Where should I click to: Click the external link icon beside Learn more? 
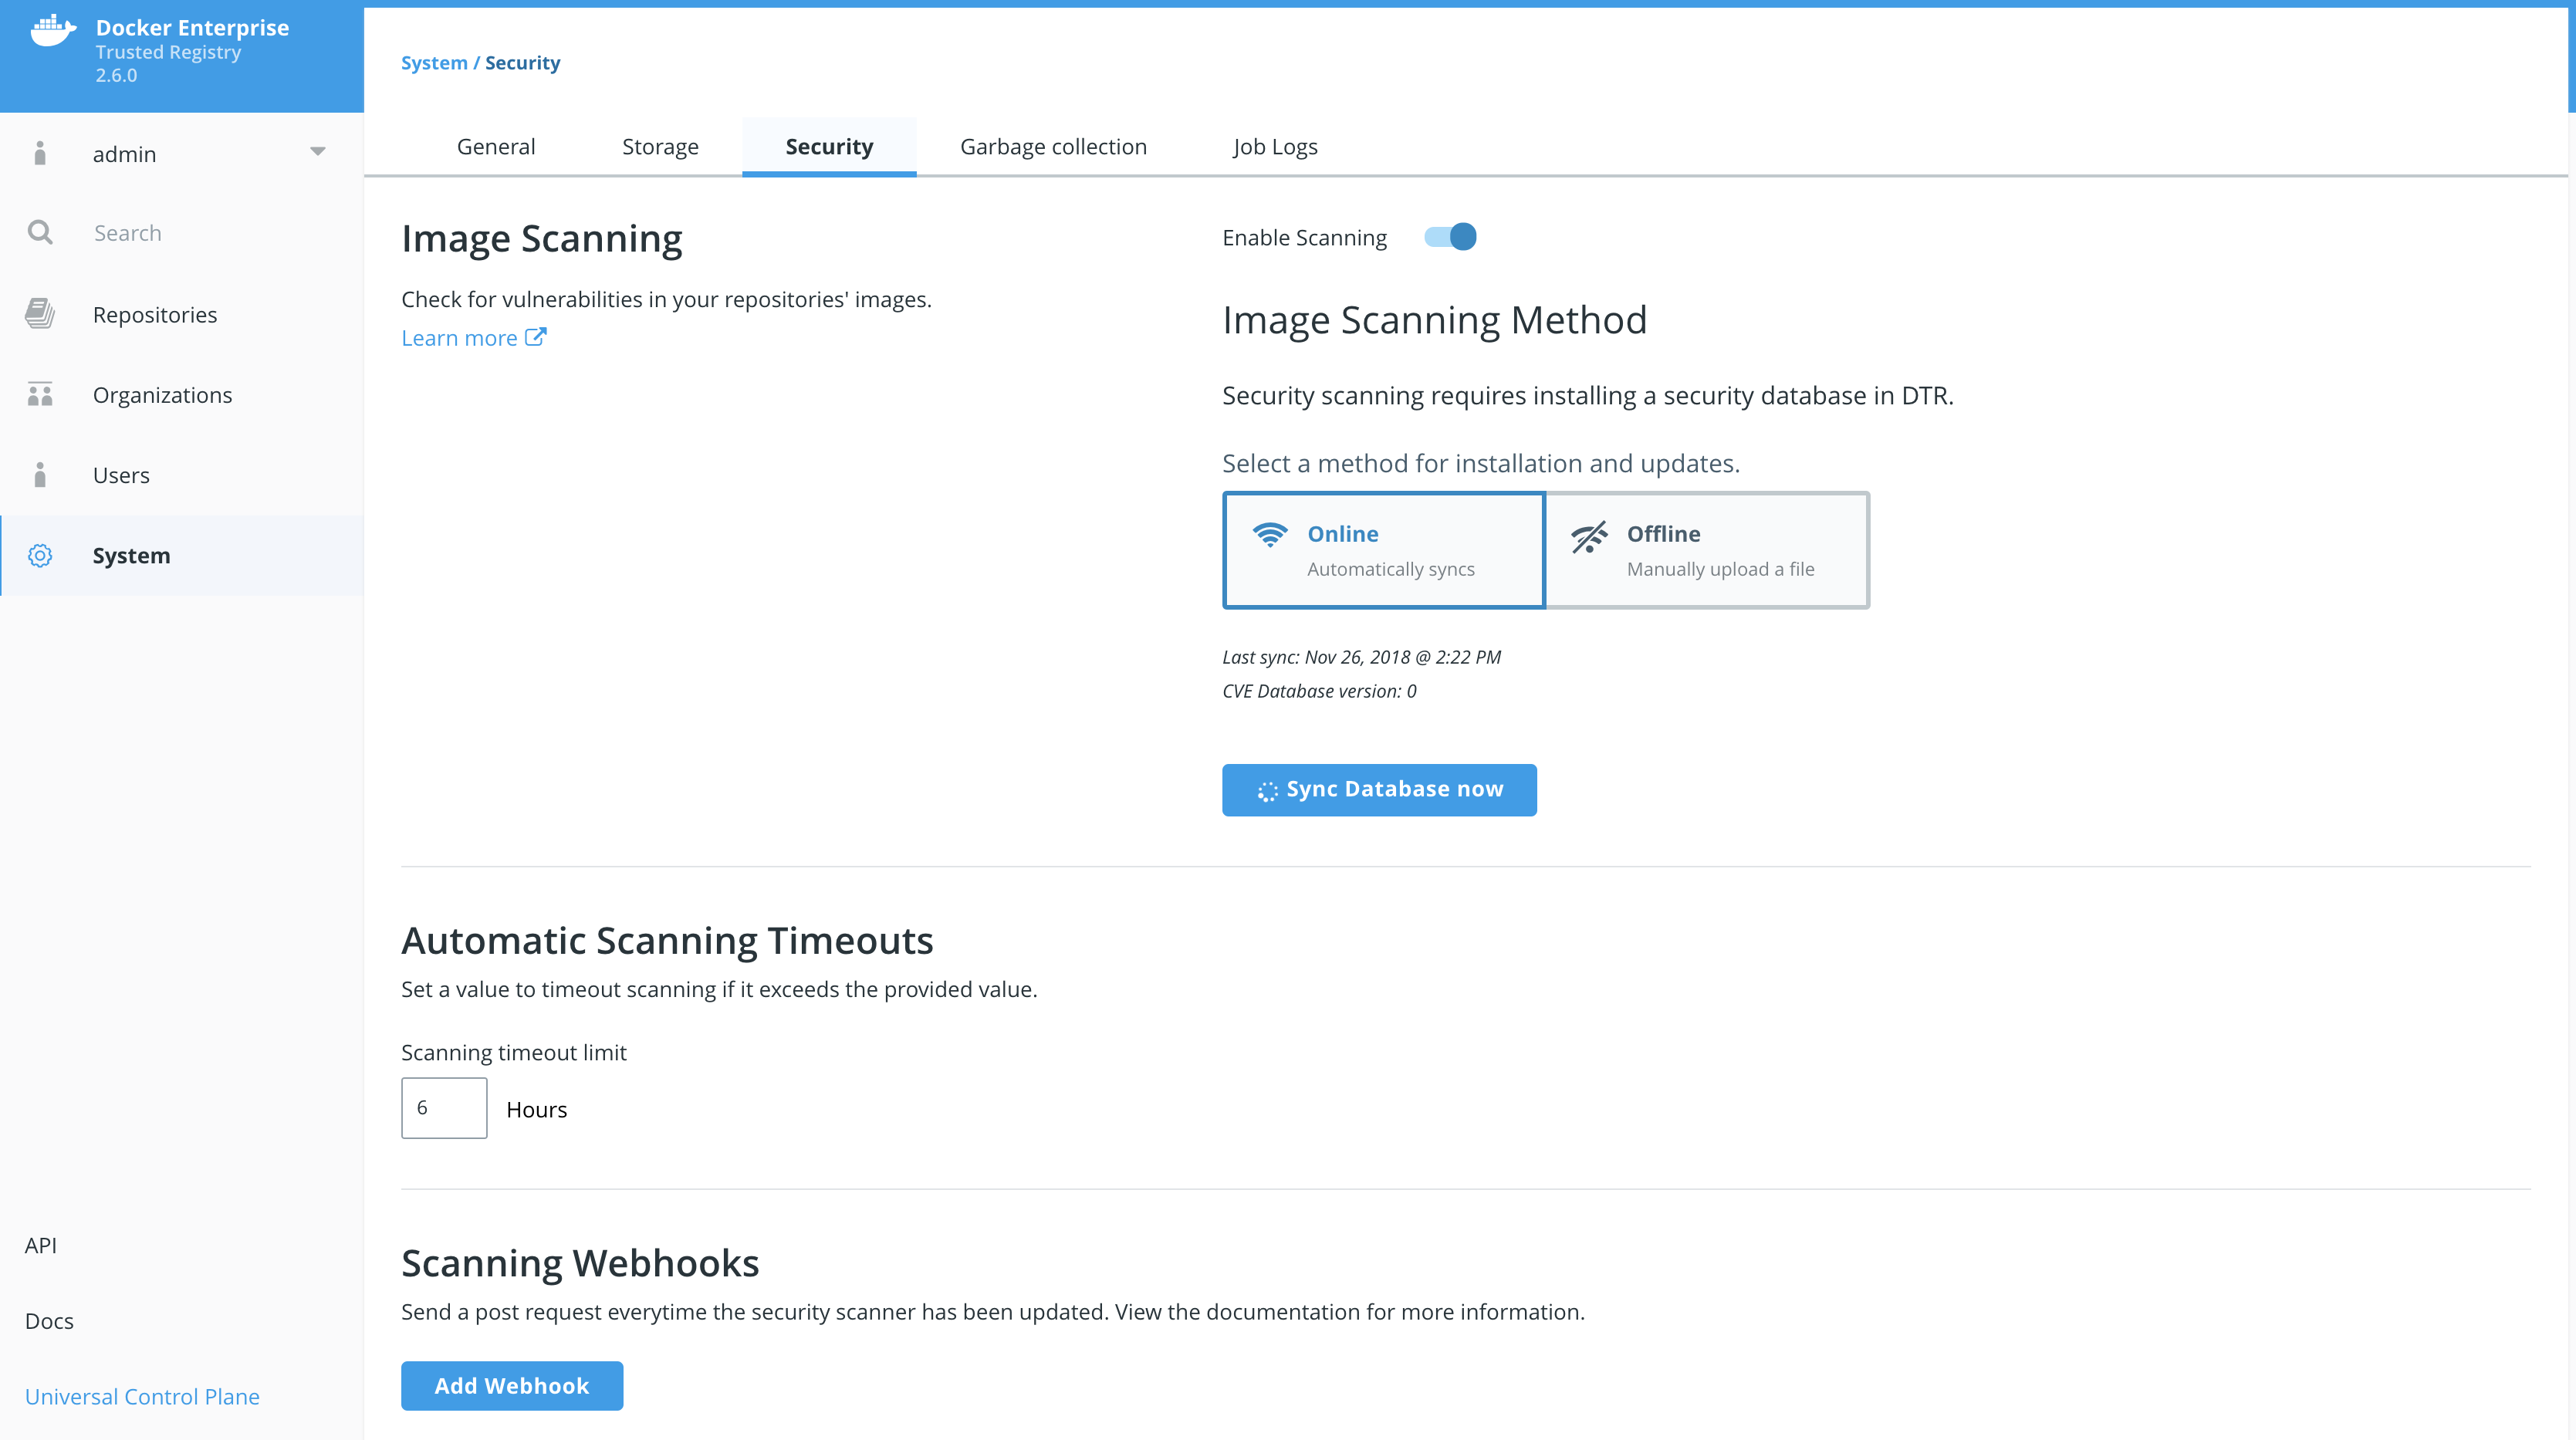point(536,337)
